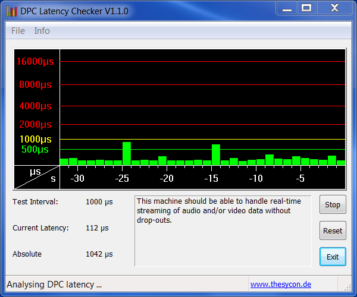Click the 8000µs scale label
Viewport: 357px width, 297px height.
(x=35, y=84)
